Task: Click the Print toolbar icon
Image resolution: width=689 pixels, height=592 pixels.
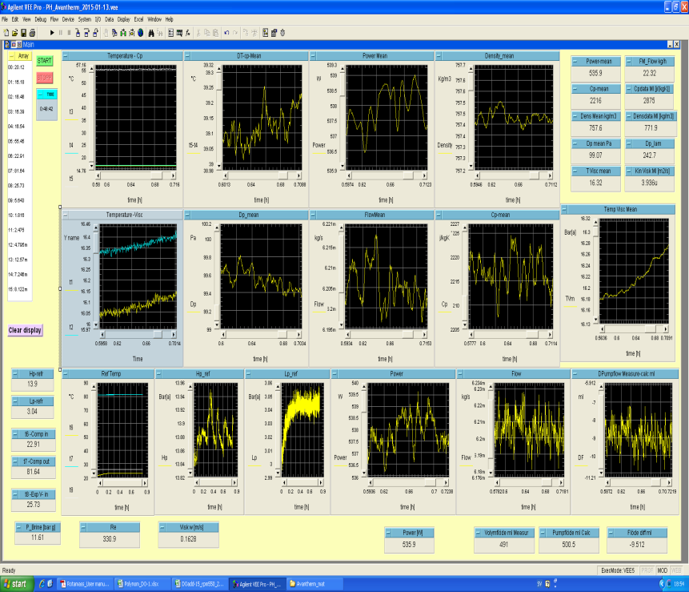Action: (32, 33)
